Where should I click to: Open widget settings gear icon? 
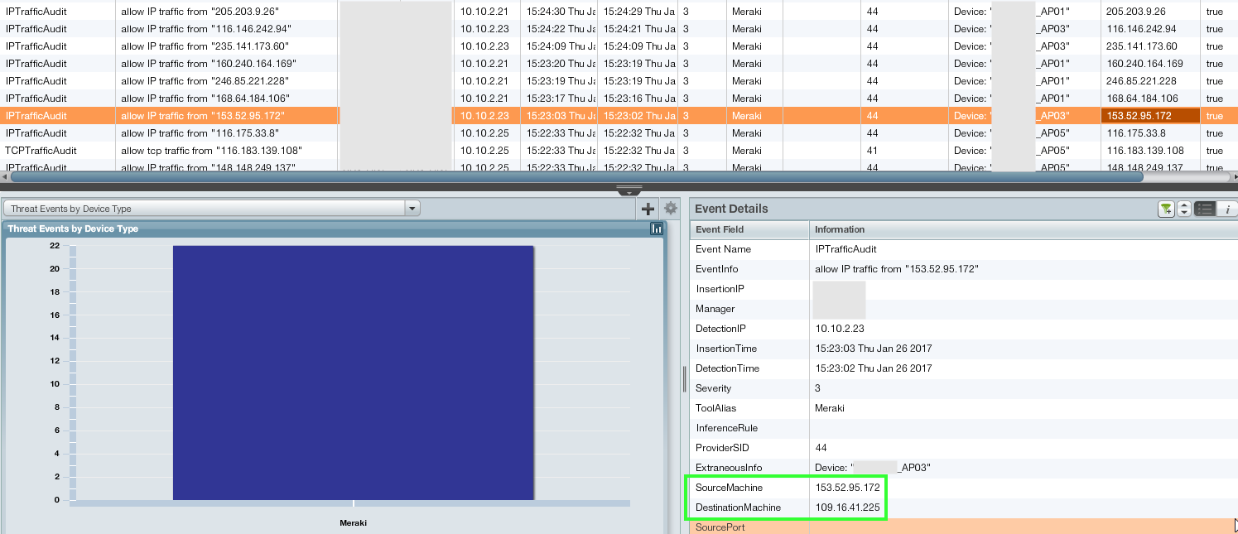click(x=671, y=209)
